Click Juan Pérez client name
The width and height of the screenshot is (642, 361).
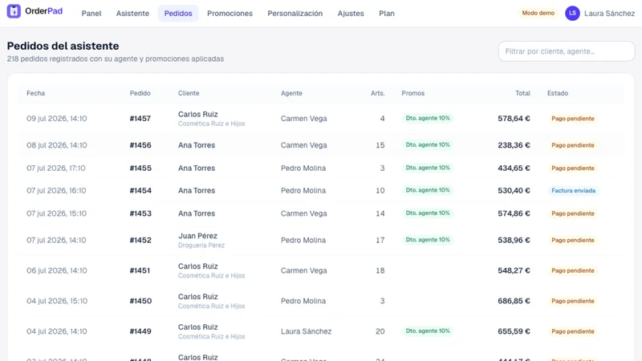click(197, 236)
